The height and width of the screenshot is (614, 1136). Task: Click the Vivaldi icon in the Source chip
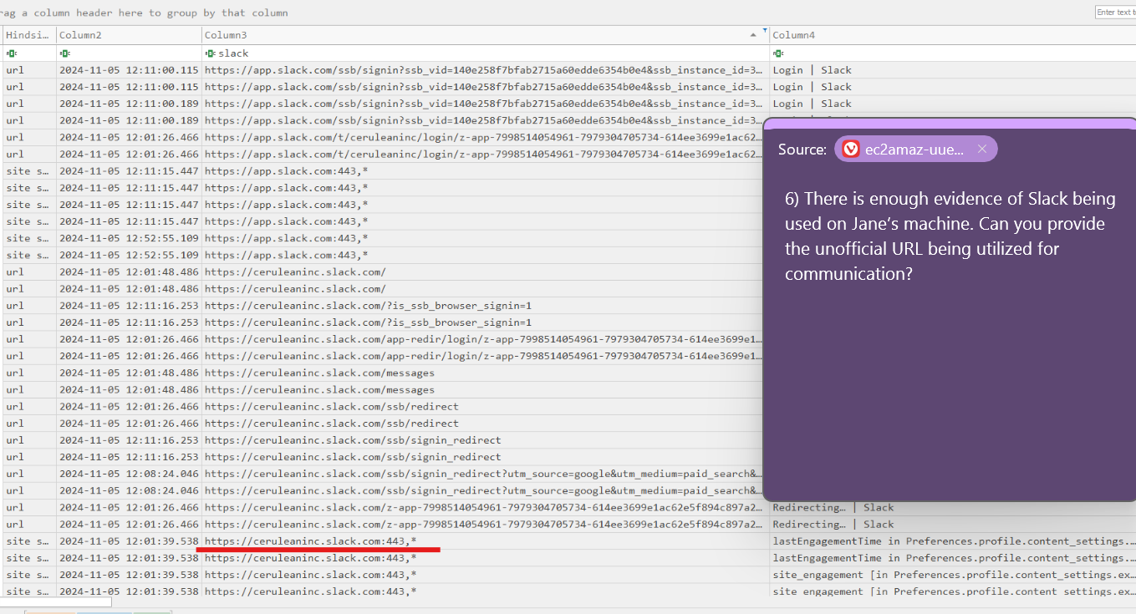pos(851,150)
